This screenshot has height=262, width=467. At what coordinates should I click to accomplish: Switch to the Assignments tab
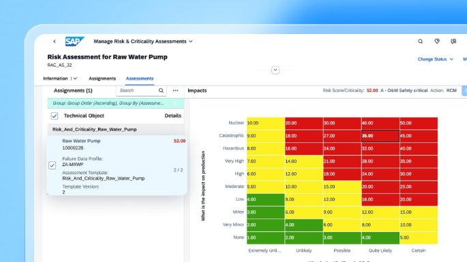pyautogui.click(x=102, y=78)
